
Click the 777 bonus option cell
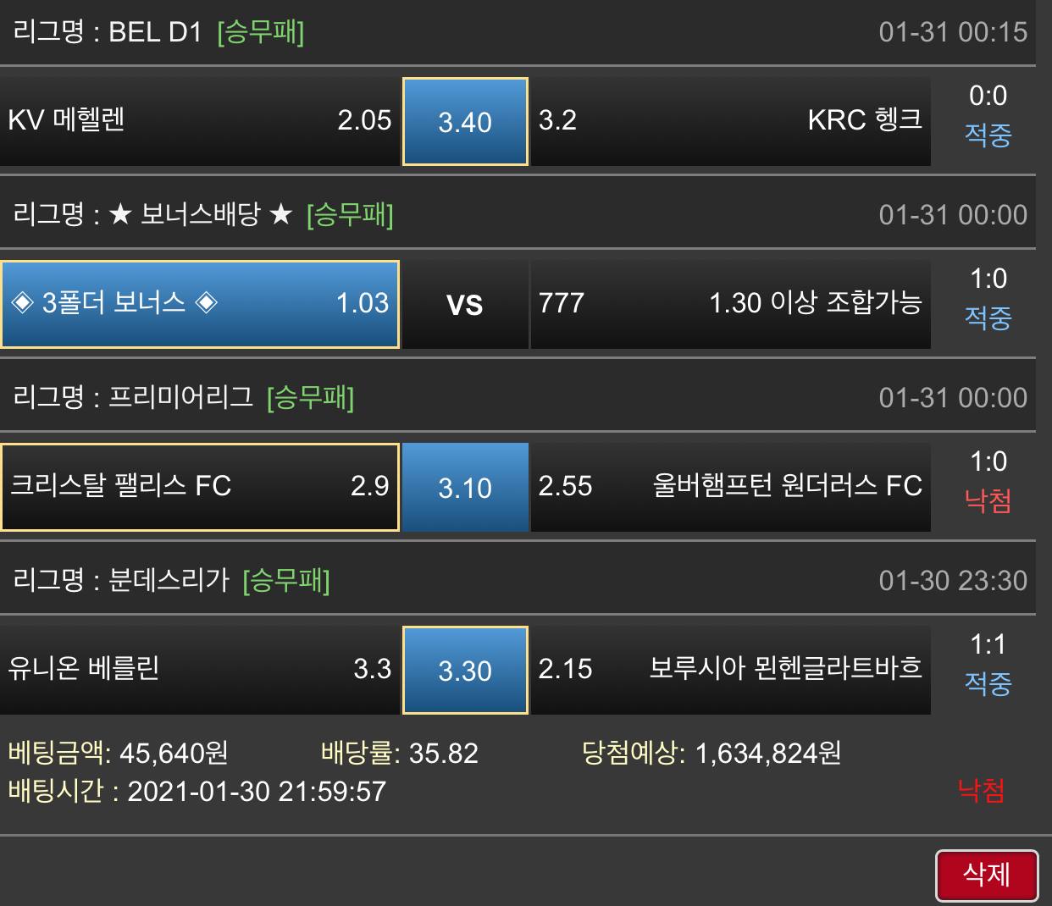(x=730, y=304)
